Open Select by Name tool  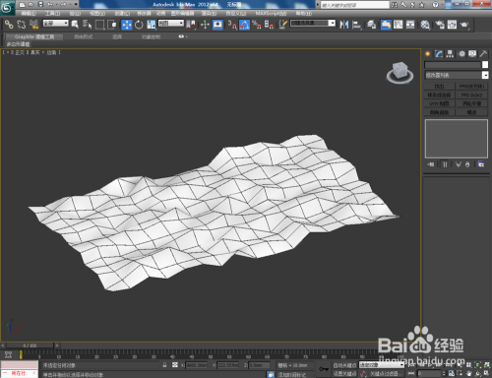point(87,25)
